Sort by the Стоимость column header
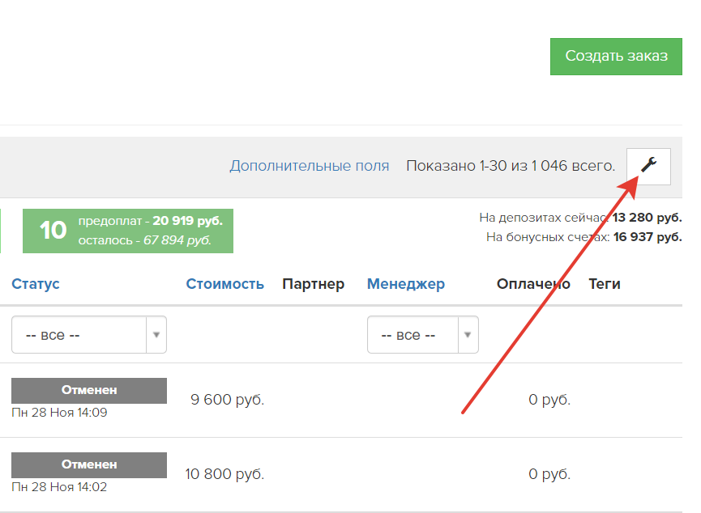 [x=224, y=284]
